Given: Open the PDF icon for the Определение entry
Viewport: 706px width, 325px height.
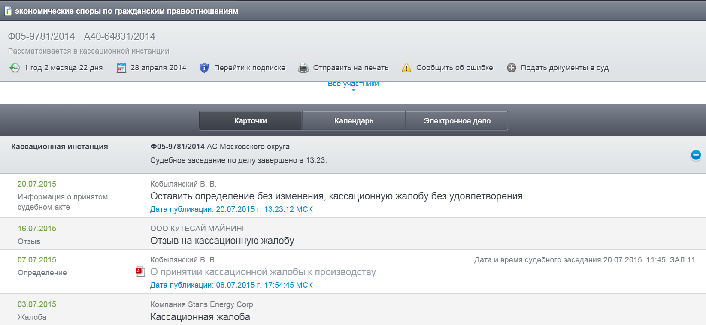Looking at the screenshot, I should click(x=140, y=272).
